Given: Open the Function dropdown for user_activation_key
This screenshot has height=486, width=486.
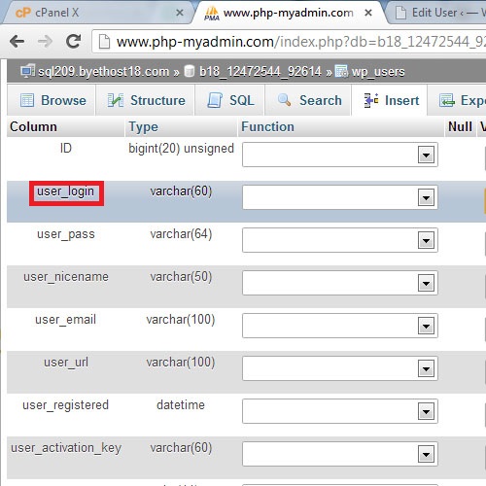Looking at the screenshot, I should click(340, 454).
